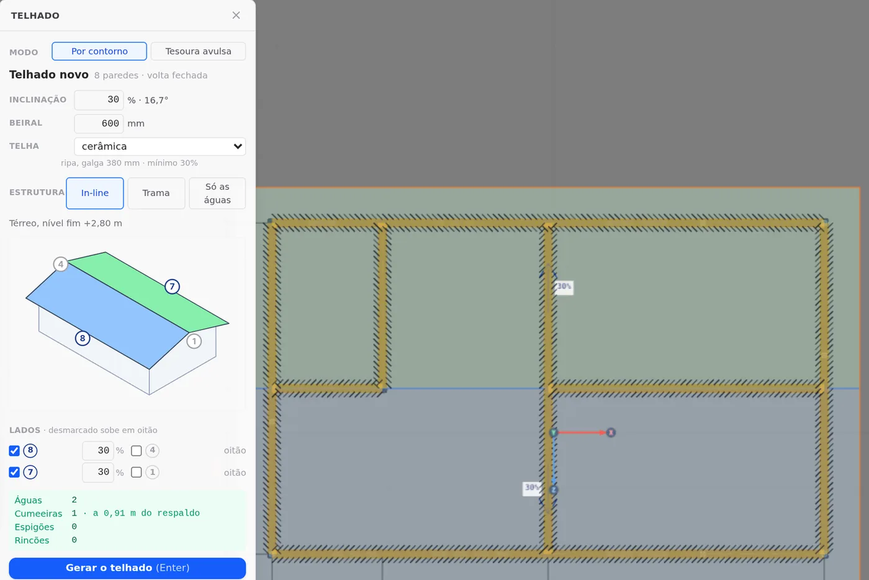Choose Trama structure option
This screenshot has height=580, width=869.
156,193
